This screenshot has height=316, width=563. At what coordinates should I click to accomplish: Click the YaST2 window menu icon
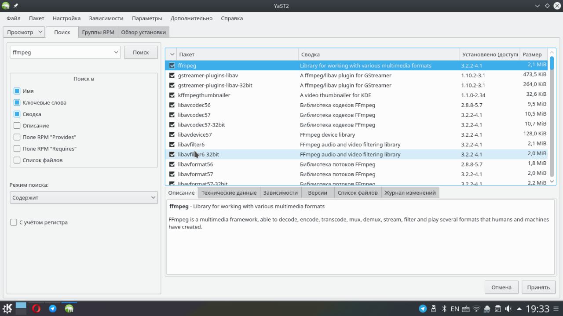pyautogui.click(x=6, y=6)
